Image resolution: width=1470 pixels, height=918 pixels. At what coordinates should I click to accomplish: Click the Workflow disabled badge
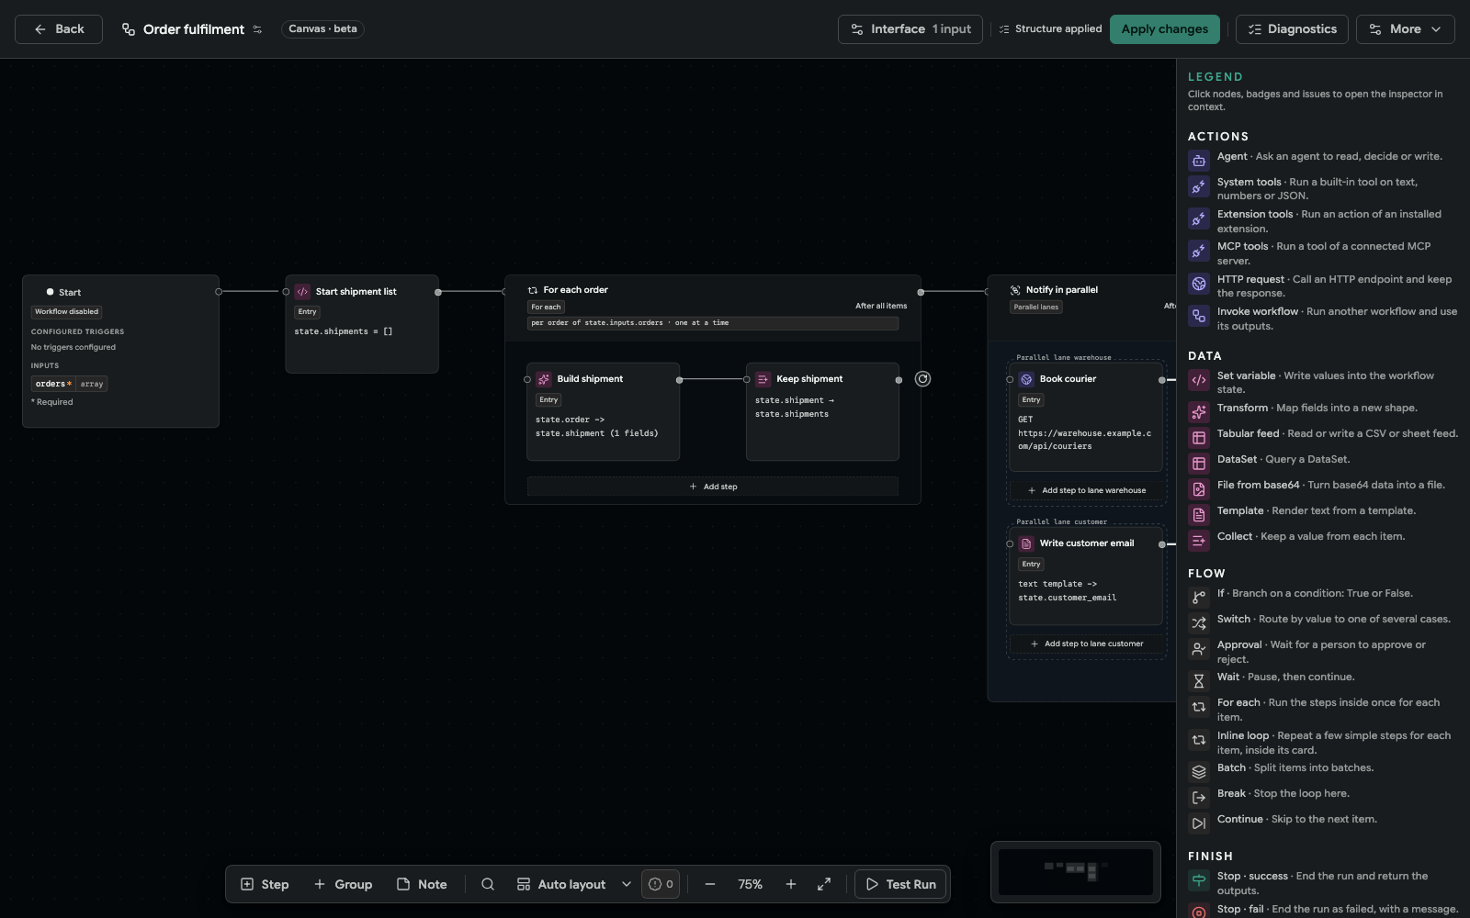pyautogui.click(x=66, y=312)
